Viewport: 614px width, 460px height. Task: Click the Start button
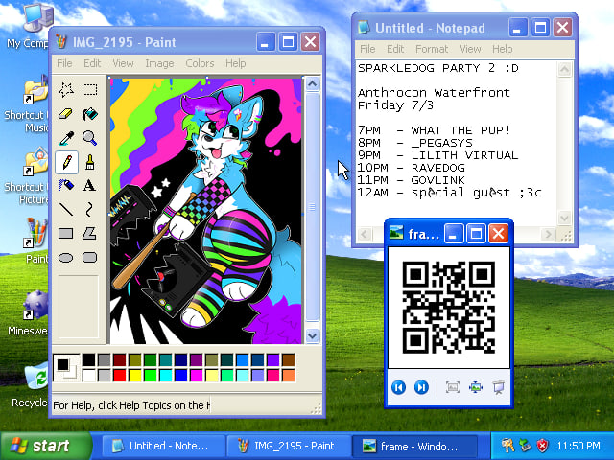(x=45, y=446)
